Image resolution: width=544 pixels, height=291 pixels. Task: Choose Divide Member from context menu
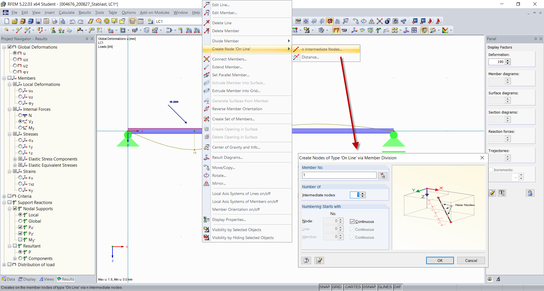click(247, 41)
